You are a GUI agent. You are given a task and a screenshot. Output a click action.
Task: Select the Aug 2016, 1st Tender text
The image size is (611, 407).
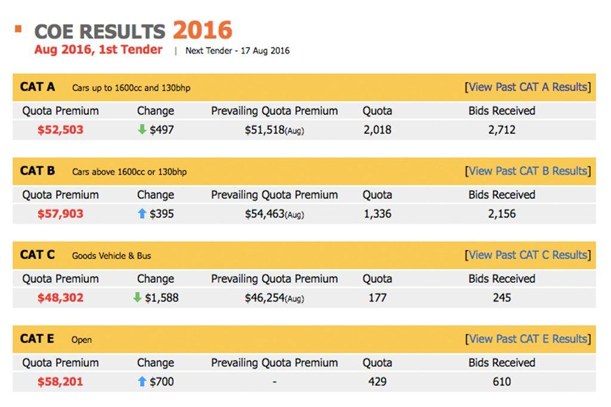[x=98, y=50]
